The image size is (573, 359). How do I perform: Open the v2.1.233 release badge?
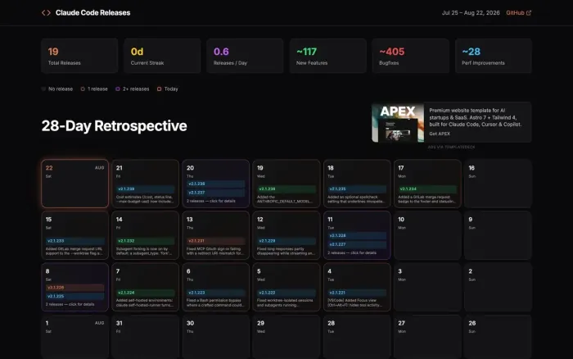click(75, 241)
